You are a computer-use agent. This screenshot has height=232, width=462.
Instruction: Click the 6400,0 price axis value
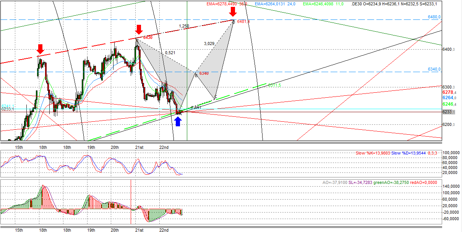coord(448,49)
